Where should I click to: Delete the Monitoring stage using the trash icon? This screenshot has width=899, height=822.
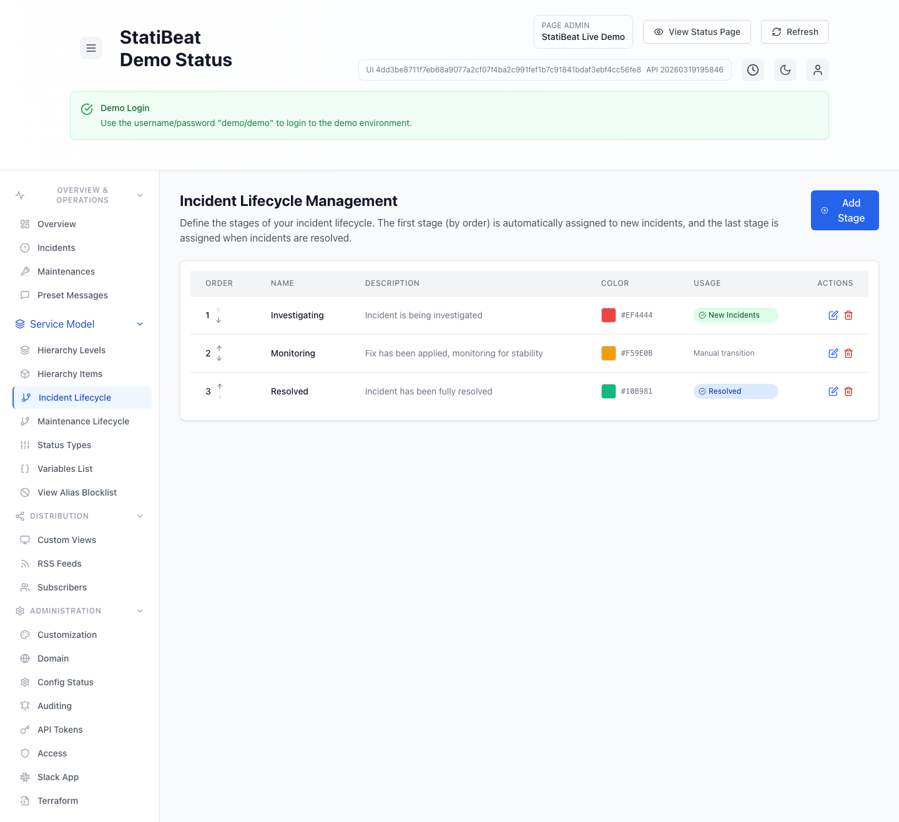coord(848,353)
